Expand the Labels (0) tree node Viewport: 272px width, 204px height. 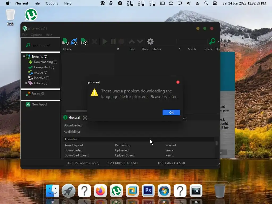click(x=26, y=83)
